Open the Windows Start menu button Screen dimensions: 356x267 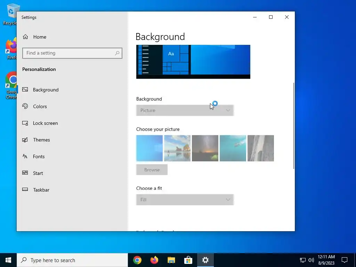pyautogui.click(x=8, y=260)
